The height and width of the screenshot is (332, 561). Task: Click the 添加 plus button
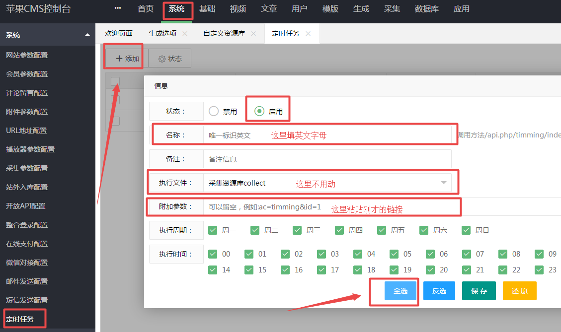[x=127, y=59]
